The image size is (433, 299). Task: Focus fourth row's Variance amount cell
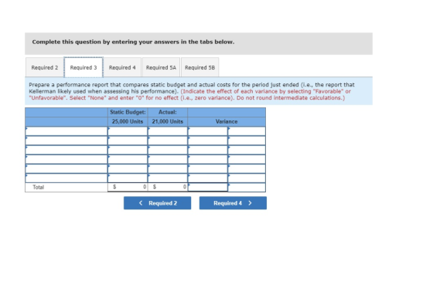[208, 159]
